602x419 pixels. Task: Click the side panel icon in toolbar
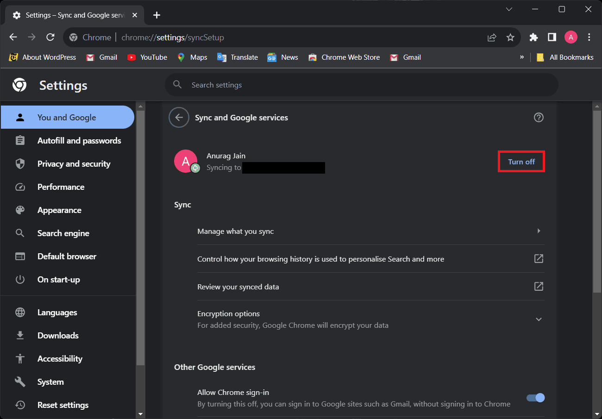click(552, 38)
